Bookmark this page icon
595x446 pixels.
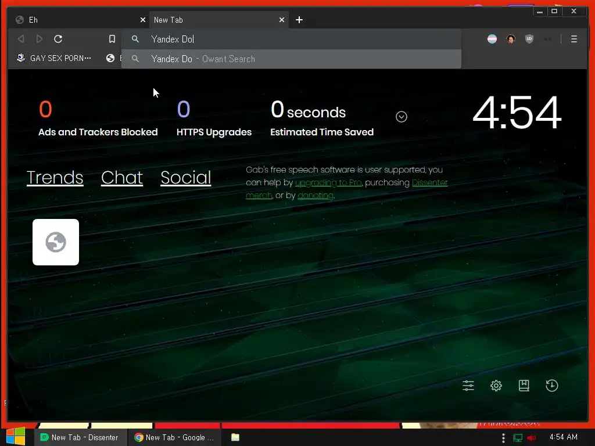pyautogui.click(x=112, y=39)
